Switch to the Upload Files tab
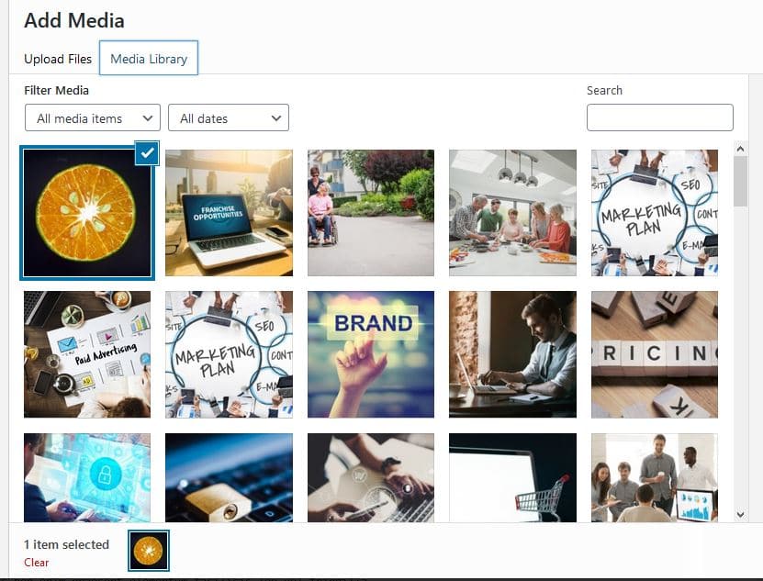Image resolution: width=763 pixels, height=581 pixels. coord(58,59)
